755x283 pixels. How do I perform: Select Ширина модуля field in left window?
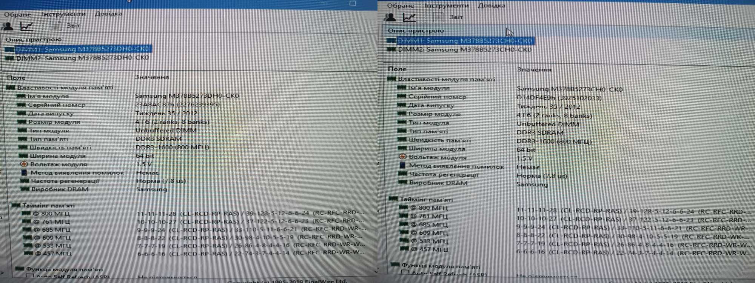[x=57, y=156]
